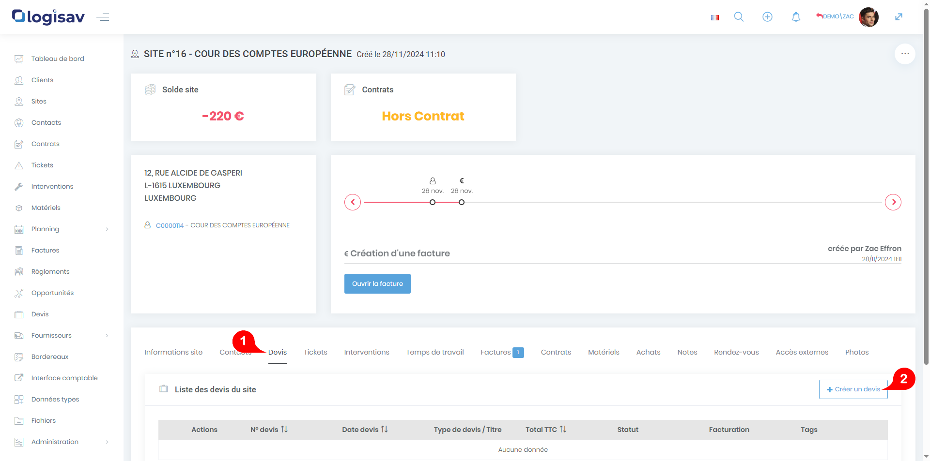Open Contacts sidebar entry
930x461 pixels.
[46, 122]
